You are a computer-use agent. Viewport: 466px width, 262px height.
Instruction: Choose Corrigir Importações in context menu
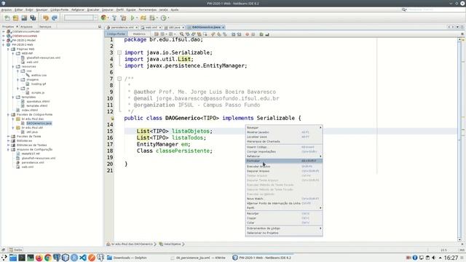point(284,152)
